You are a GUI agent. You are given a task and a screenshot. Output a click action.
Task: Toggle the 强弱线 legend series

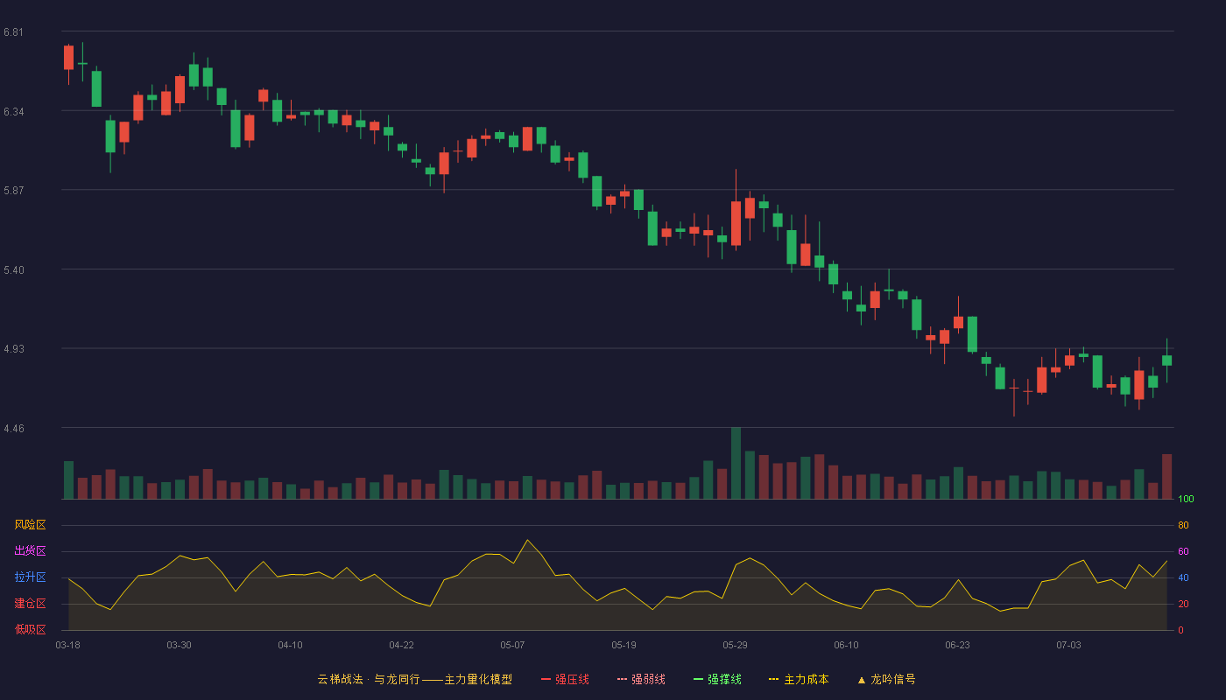[641, 679]
